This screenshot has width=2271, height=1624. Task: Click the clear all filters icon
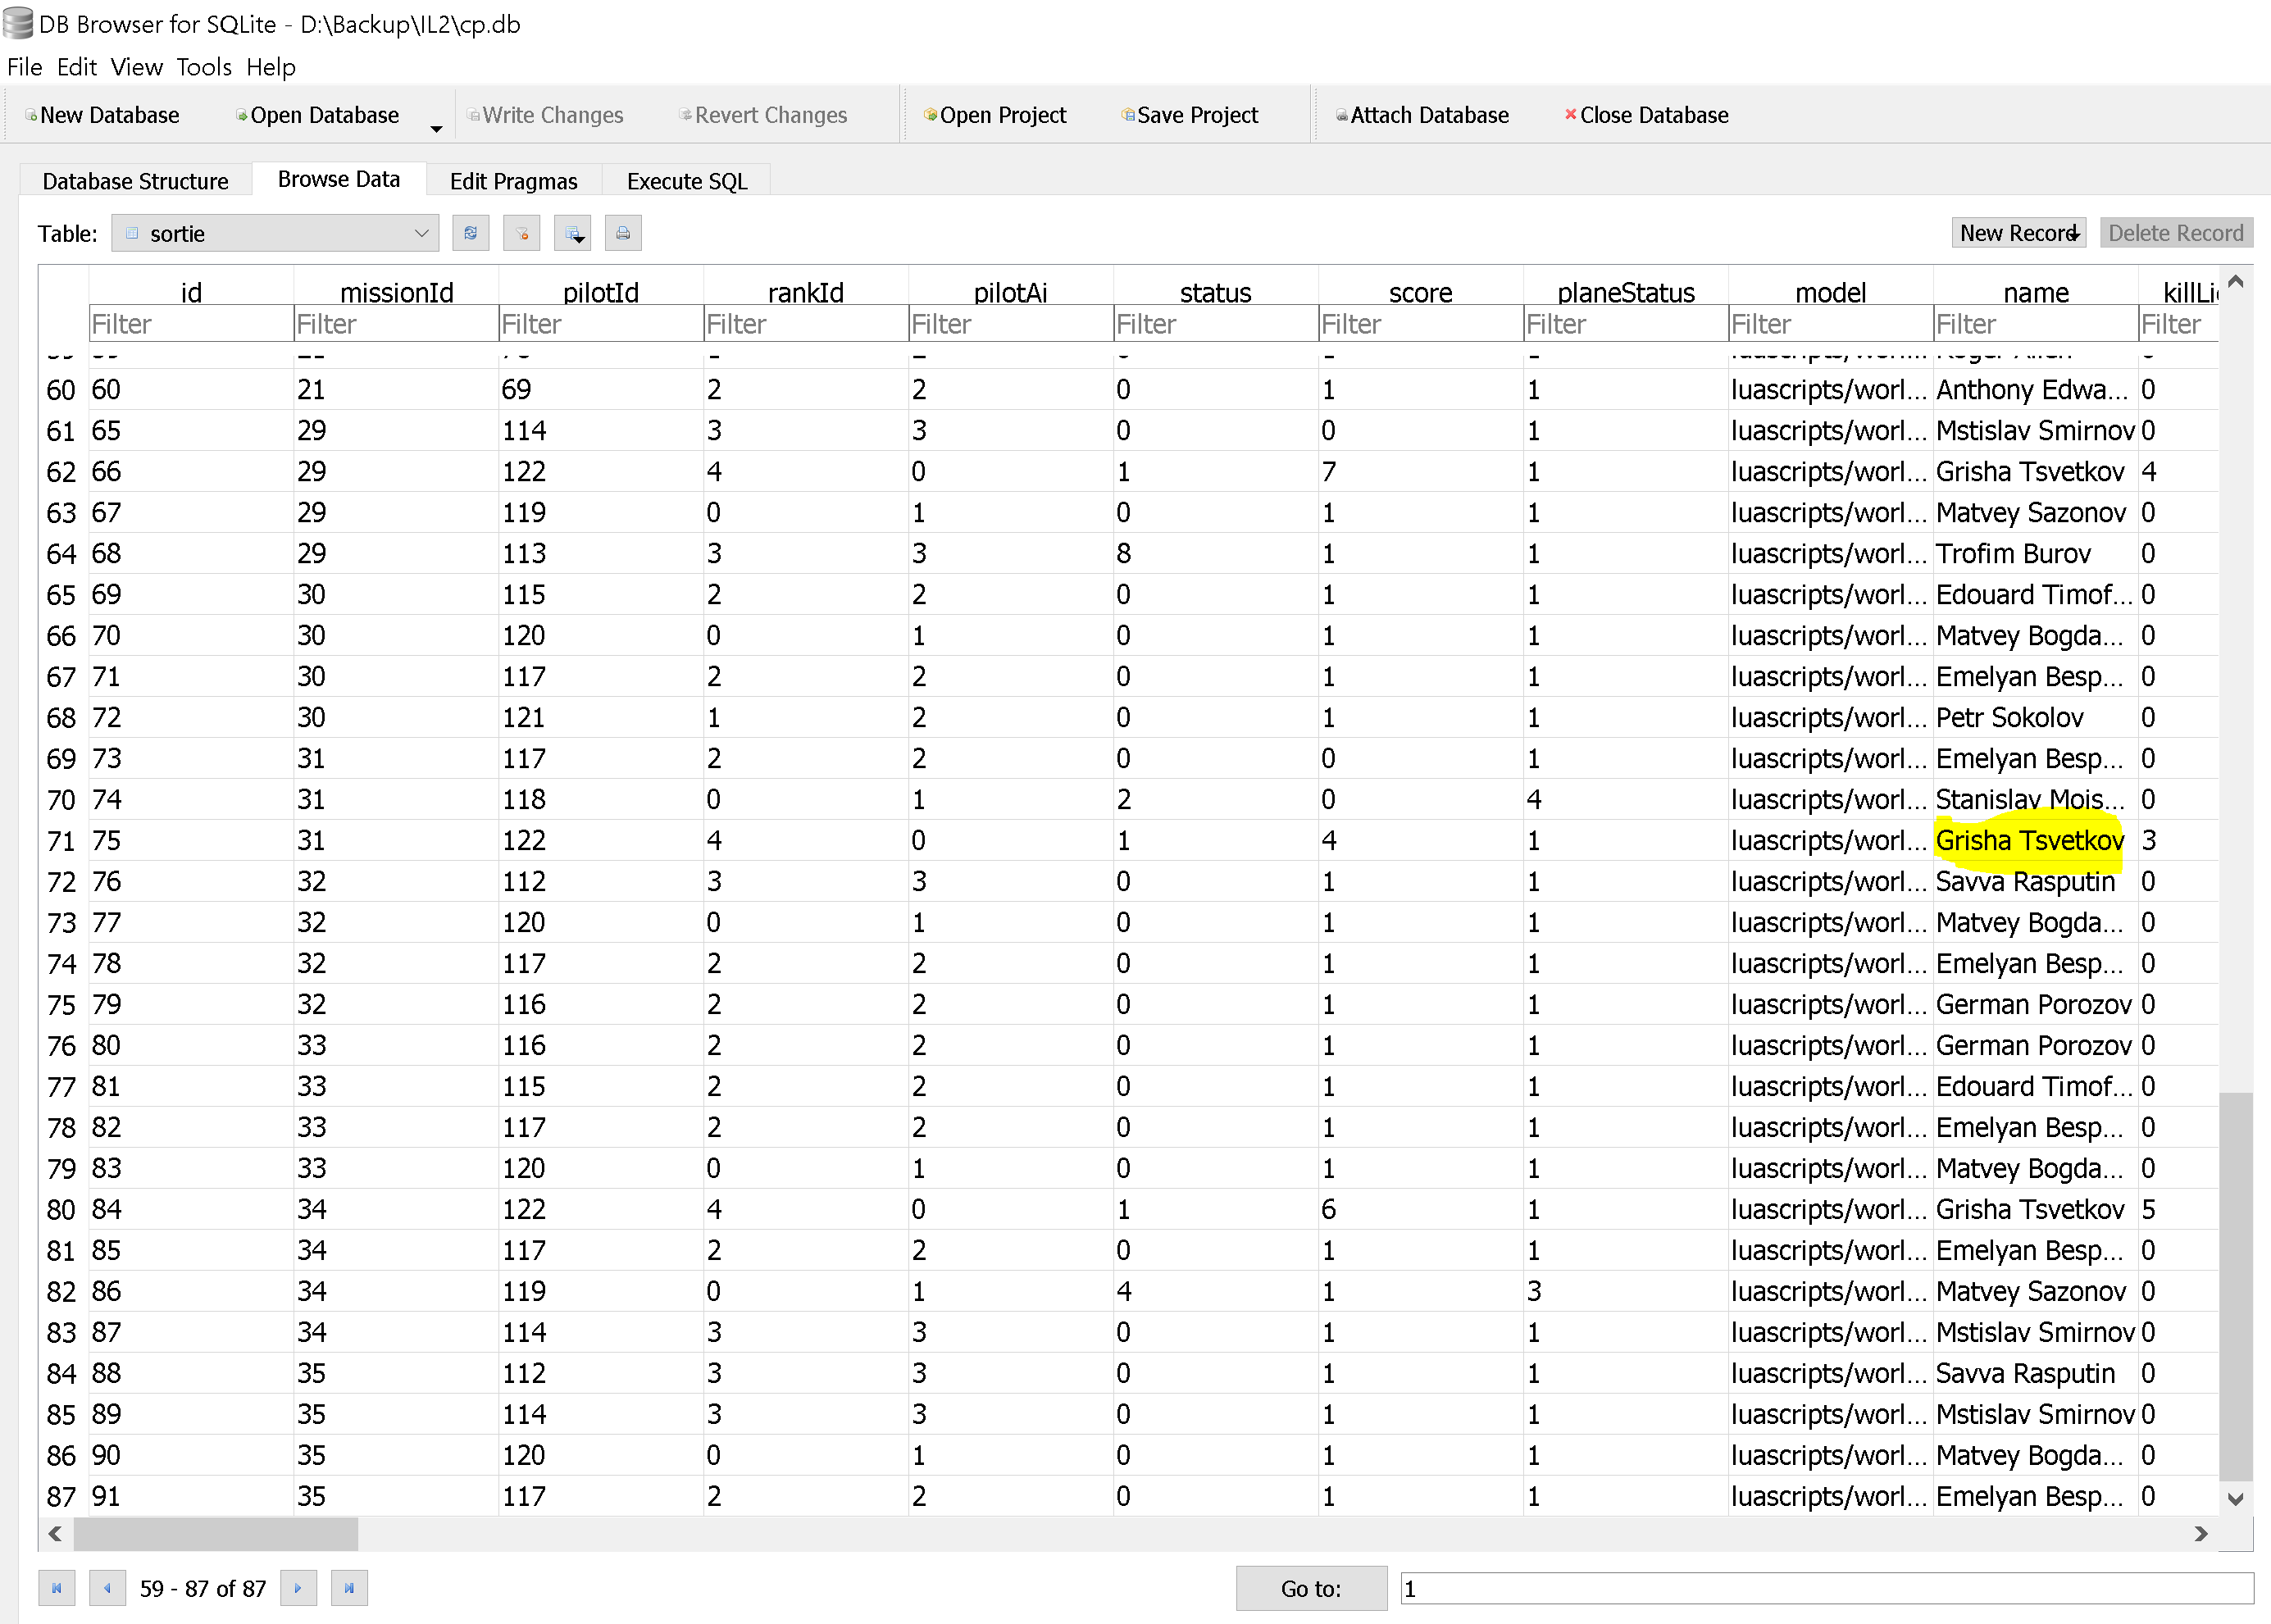521,233
